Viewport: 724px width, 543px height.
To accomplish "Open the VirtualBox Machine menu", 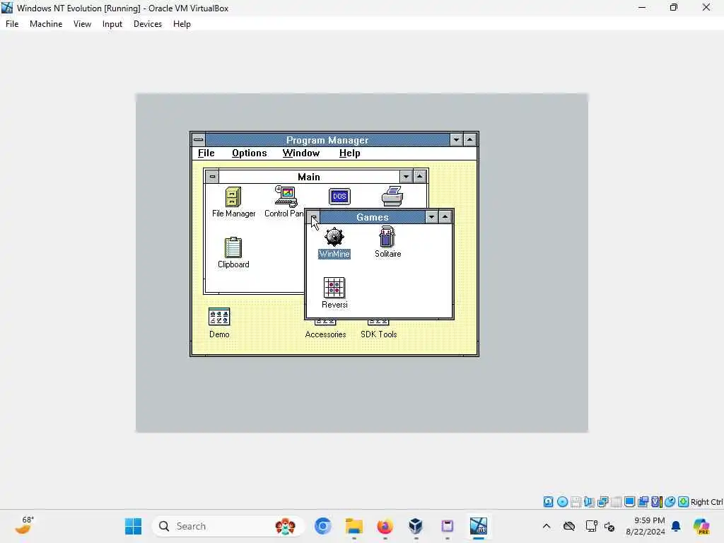I will pyautogui.click(x=46, y=24).
